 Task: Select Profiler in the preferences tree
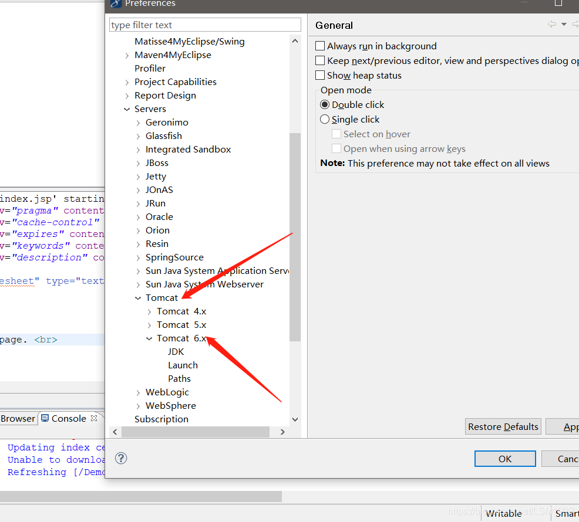(150, 68)
